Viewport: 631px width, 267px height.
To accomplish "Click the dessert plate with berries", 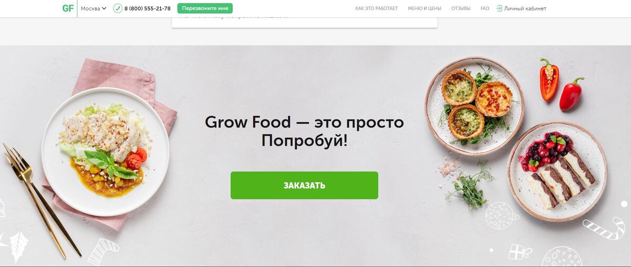I will point(557,171).
